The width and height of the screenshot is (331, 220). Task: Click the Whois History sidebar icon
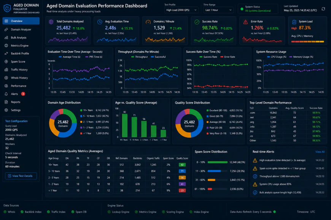tap(6, 78)
